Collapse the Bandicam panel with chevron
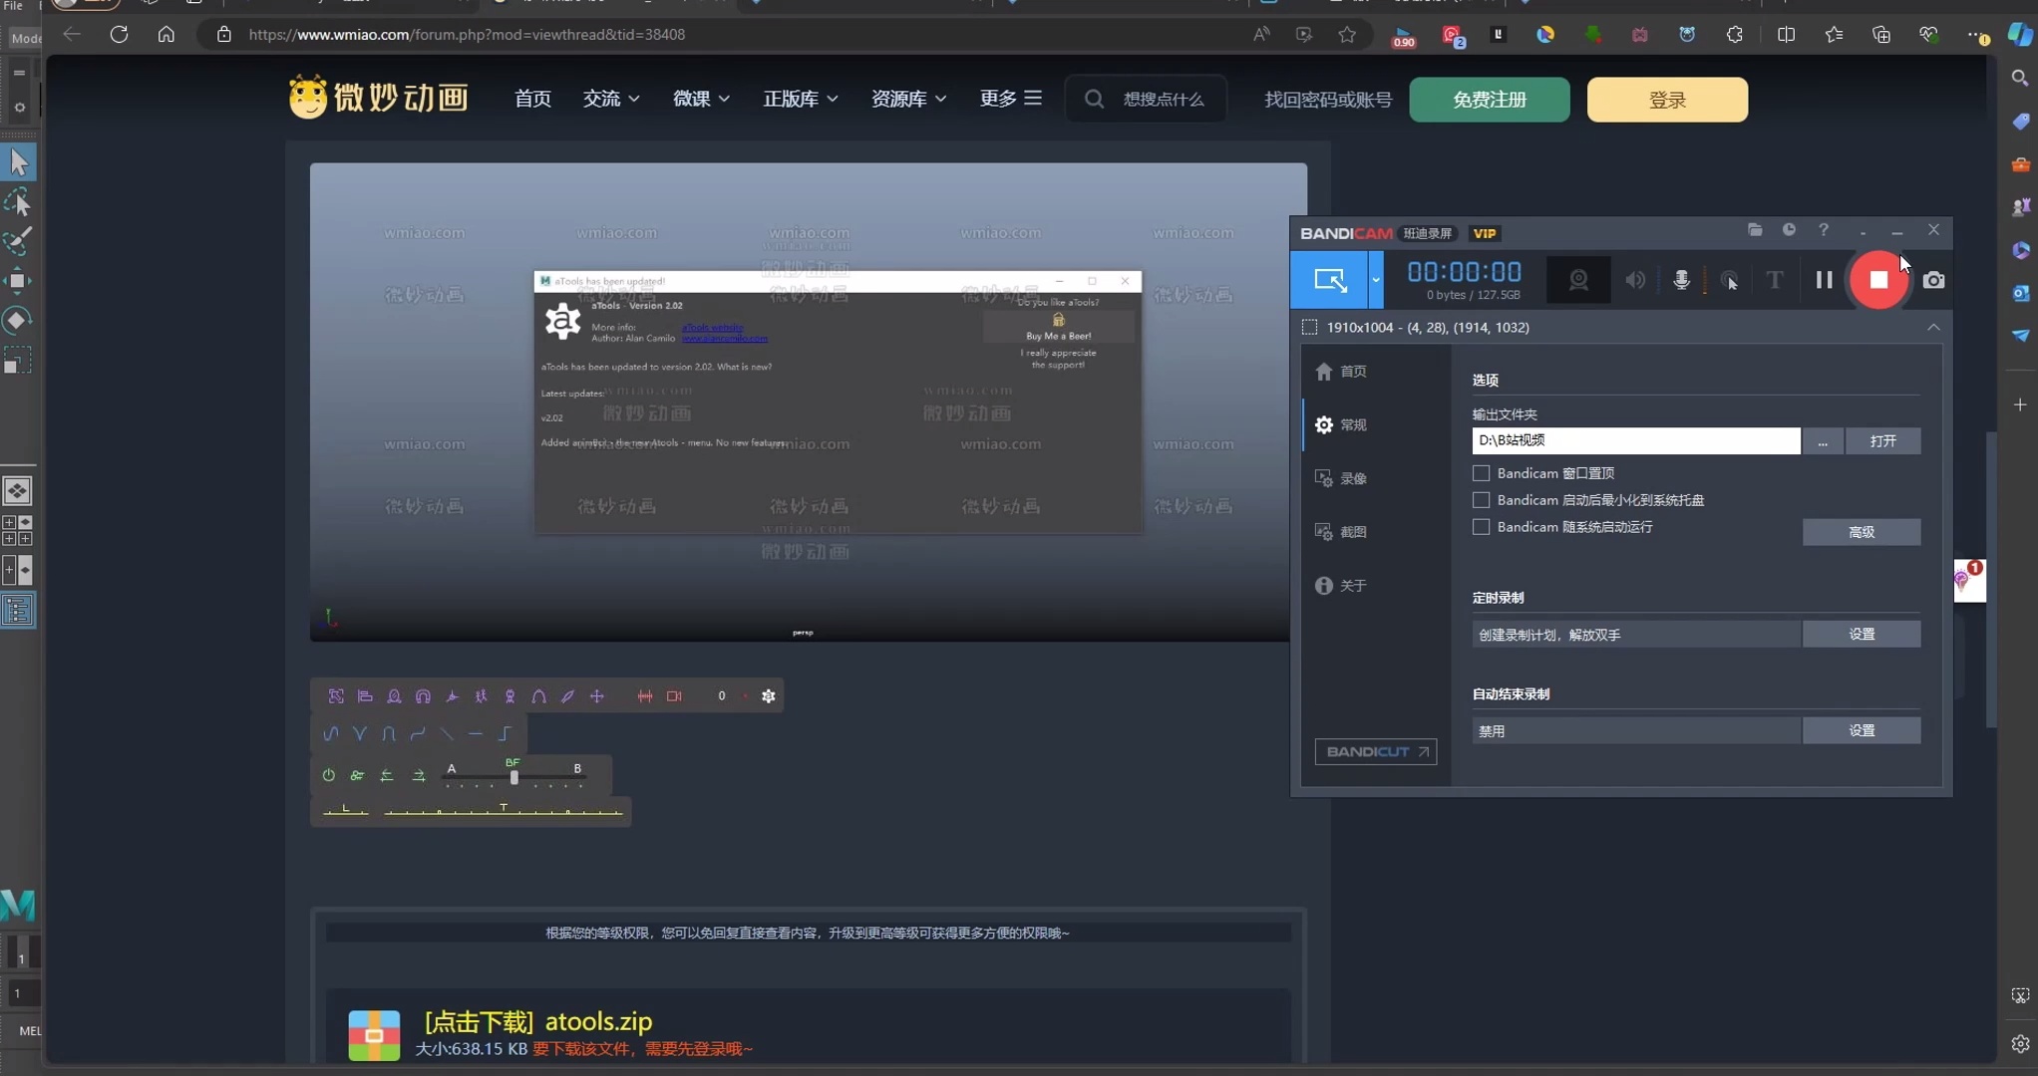 tap(1933, 327)
